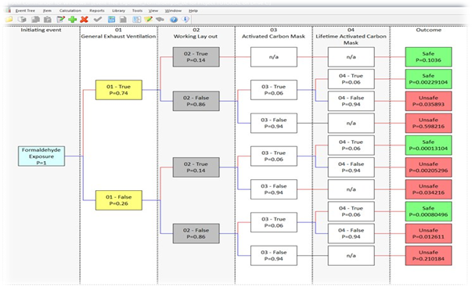Select the Safe P=0.1036 outcome box
The width and height of the screenshot is (472, 291).
tap(428, 57)
